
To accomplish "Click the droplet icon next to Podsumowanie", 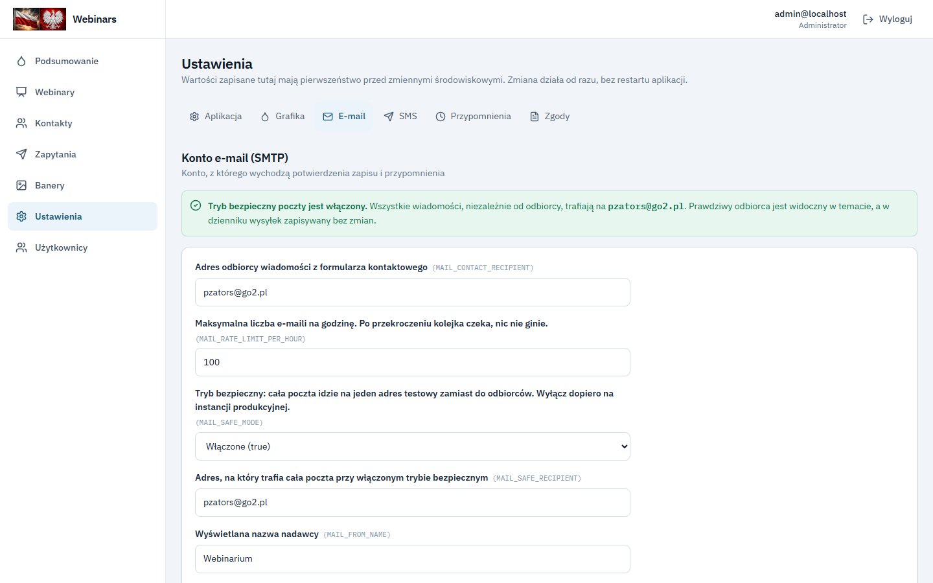I will click(x=21, y=61).
